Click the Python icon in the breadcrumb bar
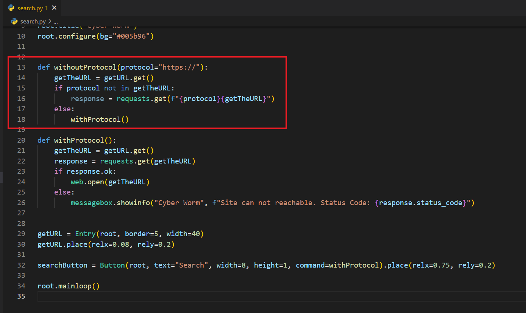The image size is (526, 313). point(14,22)
